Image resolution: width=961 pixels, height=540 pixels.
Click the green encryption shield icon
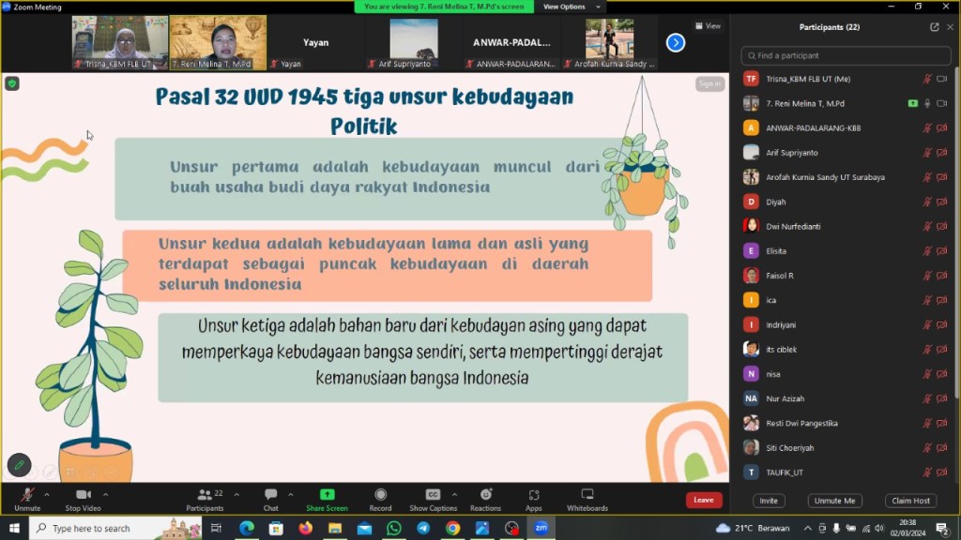12,83
